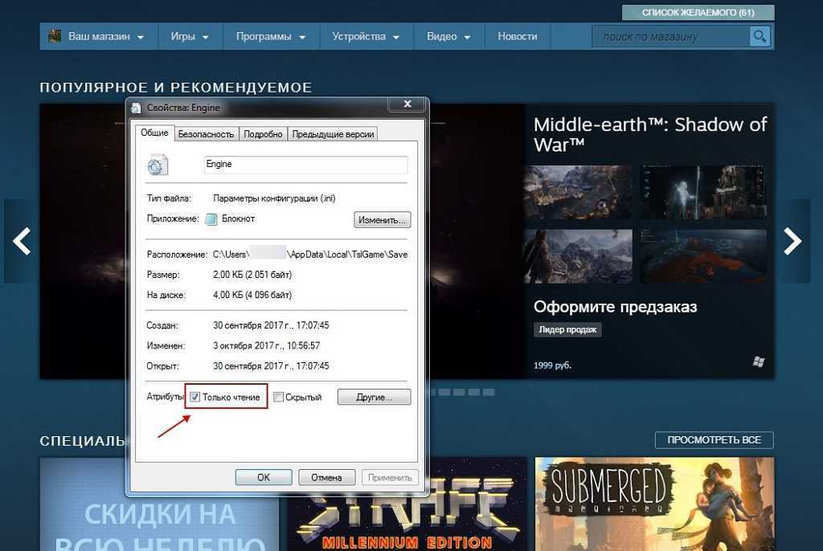
Task: Click the last carousel pagination dot
Action: [x=489, y=392]
